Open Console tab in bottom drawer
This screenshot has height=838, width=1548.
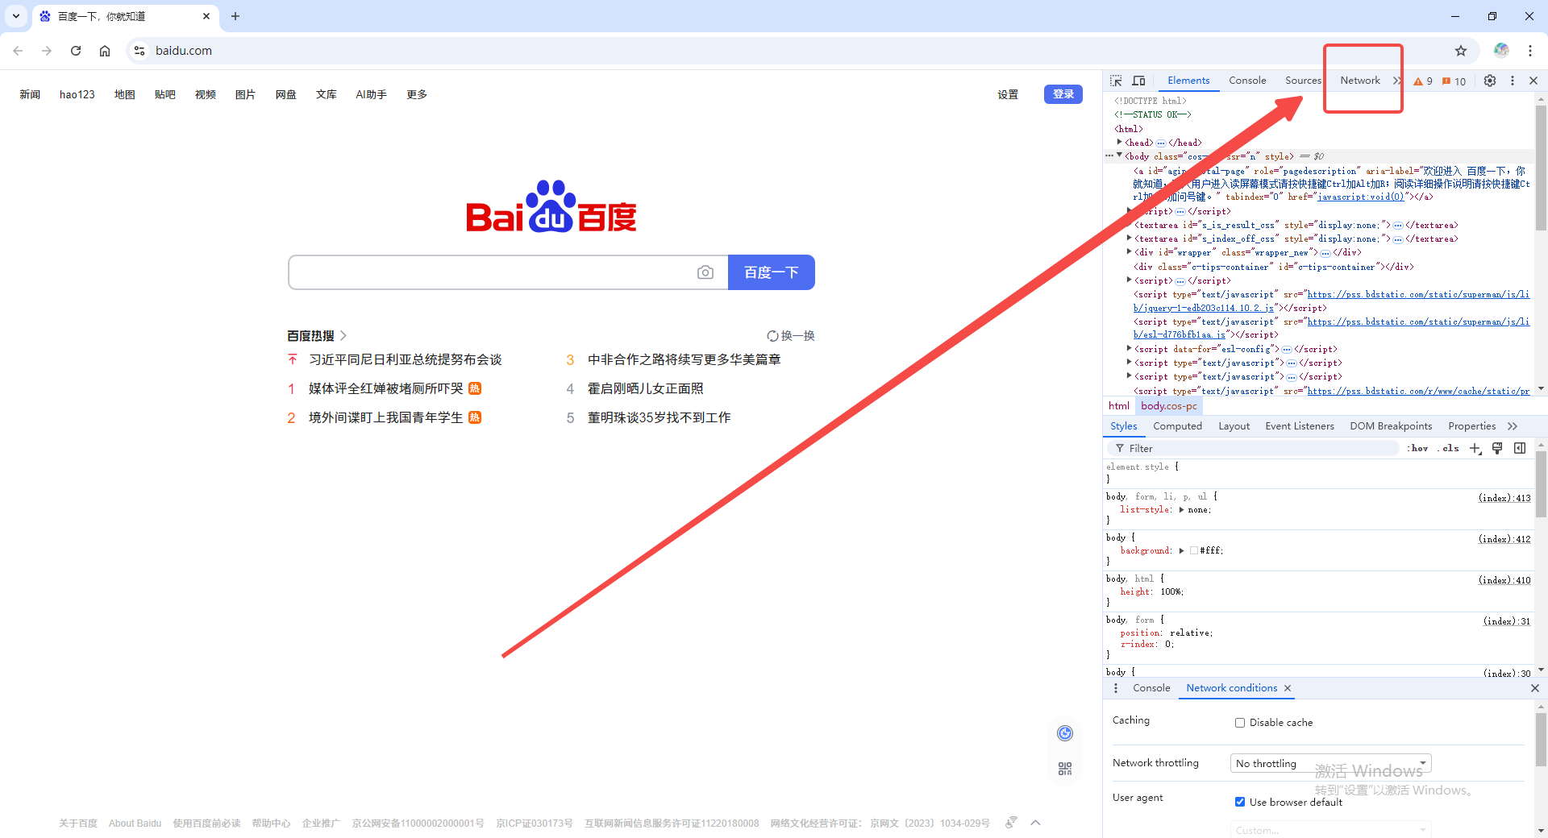pyautogui.click(x=1151, y=688)
